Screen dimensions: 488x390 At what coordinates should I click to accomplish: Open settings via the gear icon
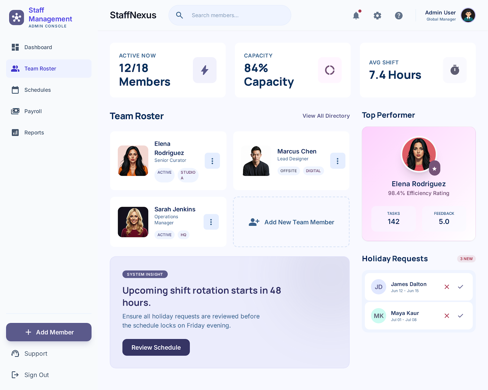tap(377, 16)
